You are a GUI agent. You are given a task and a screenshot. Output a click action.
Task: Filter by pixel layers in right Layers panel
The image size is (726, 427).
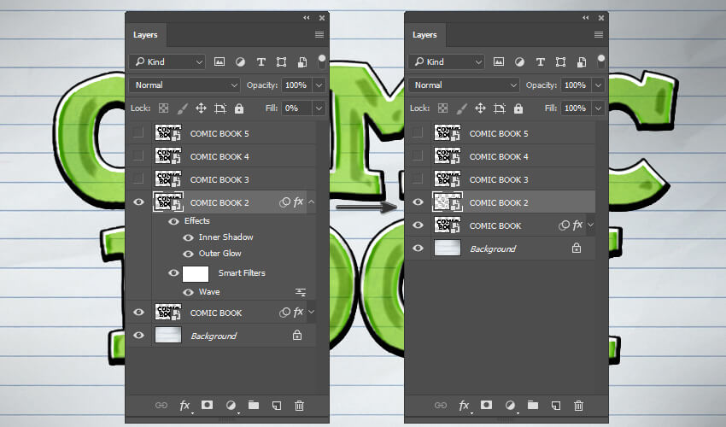pos(499,61)
